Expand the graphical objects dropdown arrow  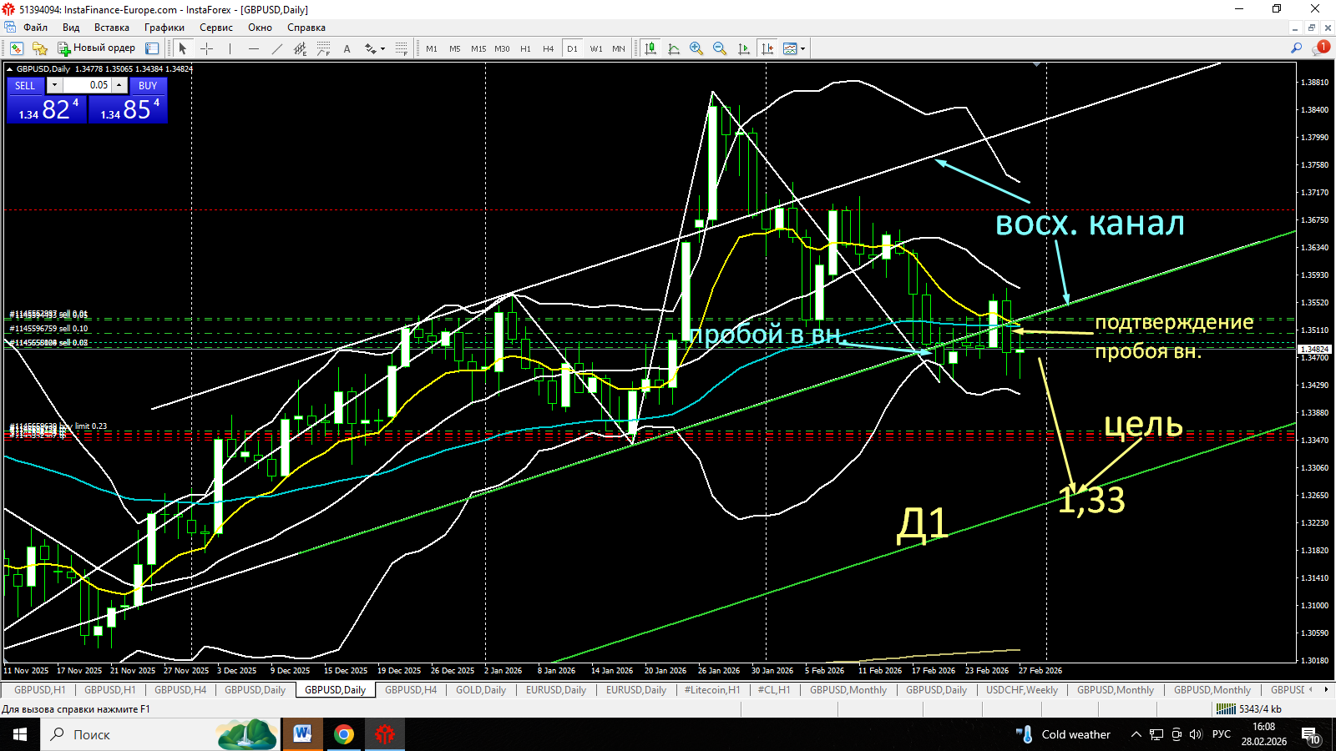pos(382,48)
